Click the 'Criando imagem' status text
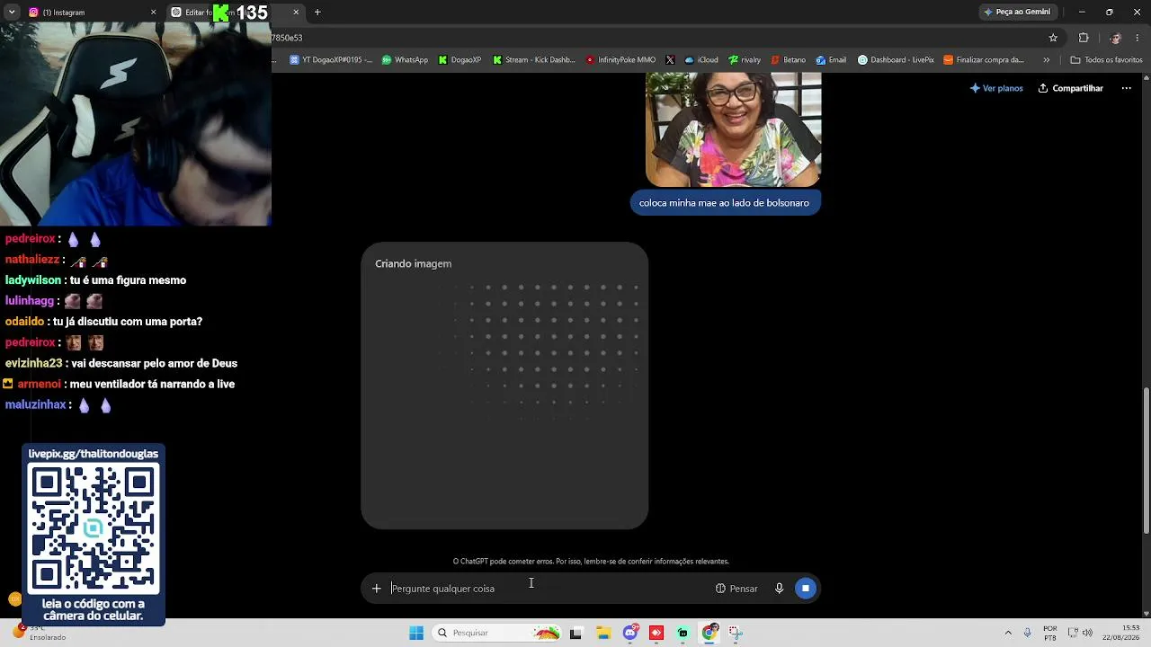The width and height of the screenshot is (1151, 647). point(414,264)
